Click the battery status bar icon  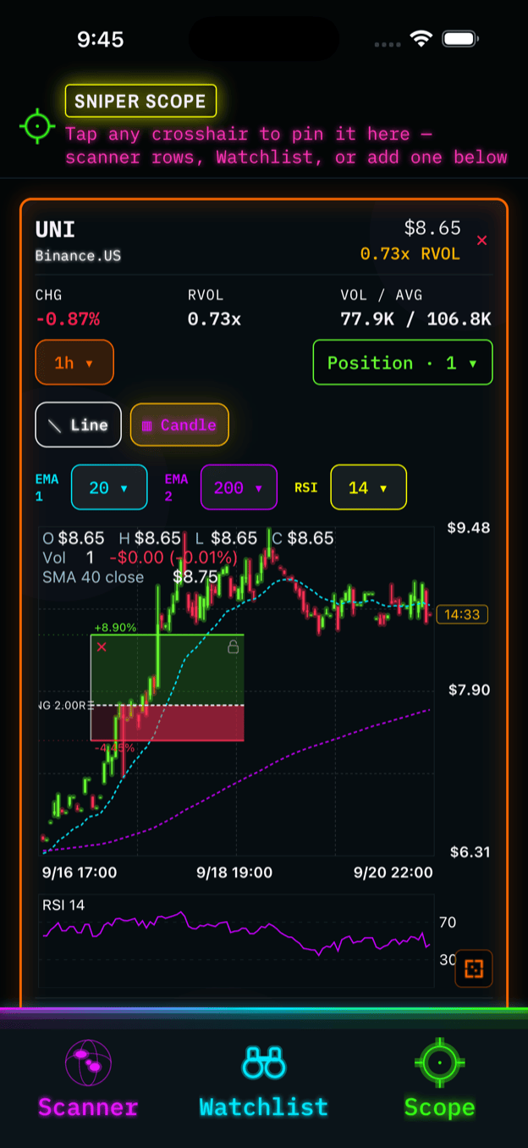click(460, 39)
